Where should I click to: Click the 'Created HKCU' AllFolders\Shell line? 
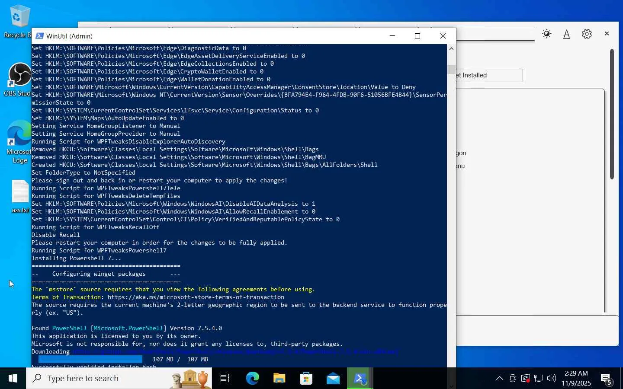tap(205, 165)
